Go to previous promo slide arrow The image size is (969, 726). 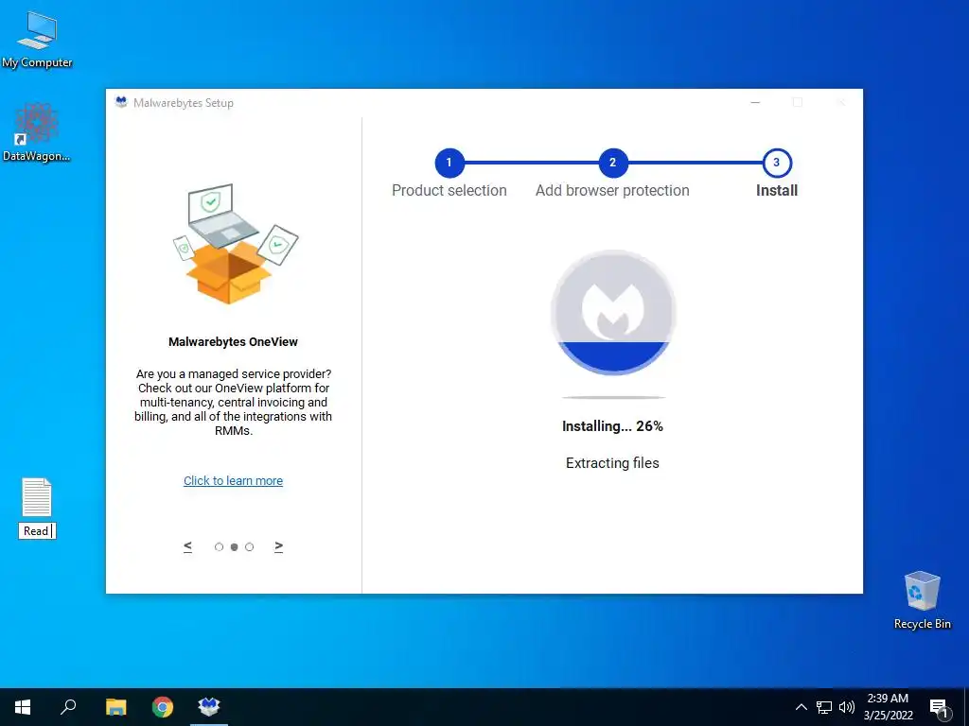(x=188, y=546)
